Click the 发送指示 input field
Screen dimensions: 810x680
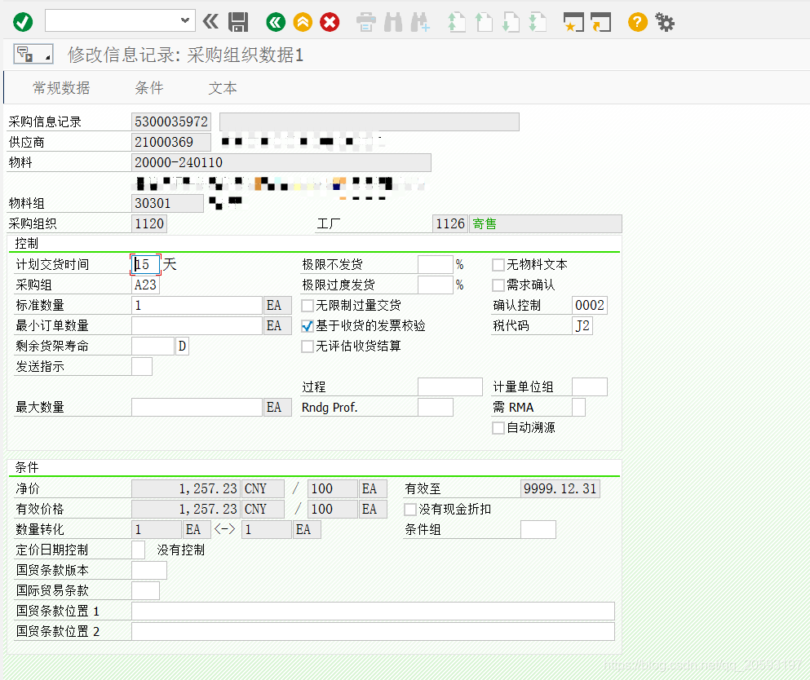point(142,367)
